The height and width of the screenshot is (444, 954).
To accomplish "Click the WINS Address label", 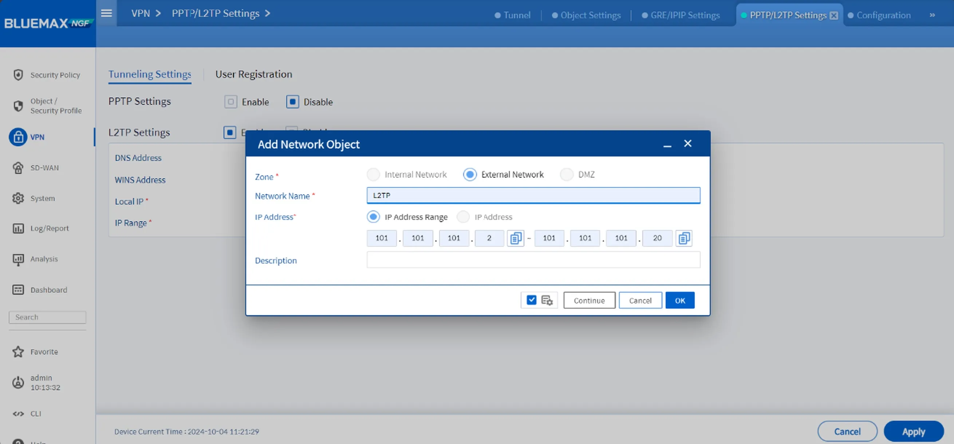I will click(140, 180).
